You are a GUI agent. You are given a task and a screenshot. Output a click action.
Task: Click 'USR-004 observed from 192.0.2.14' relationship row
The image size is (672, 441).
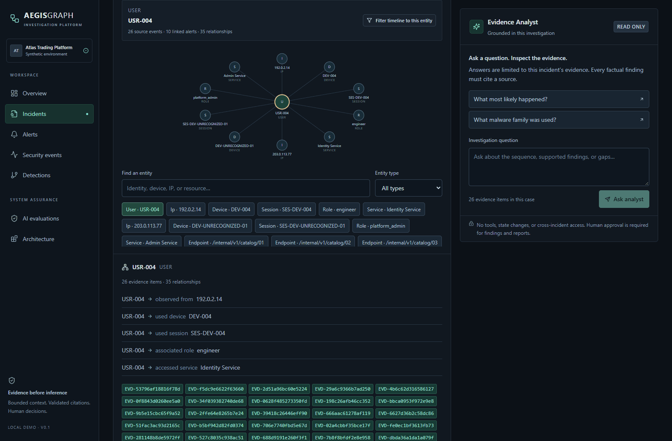click(282, 299)
